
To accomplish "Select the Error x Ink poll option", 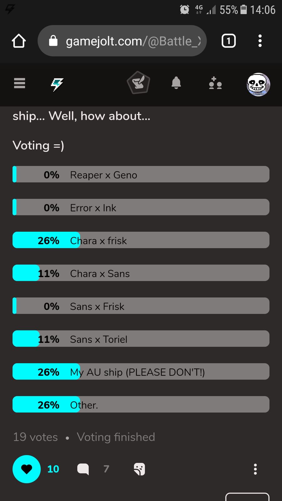I will tap(141, 207).
